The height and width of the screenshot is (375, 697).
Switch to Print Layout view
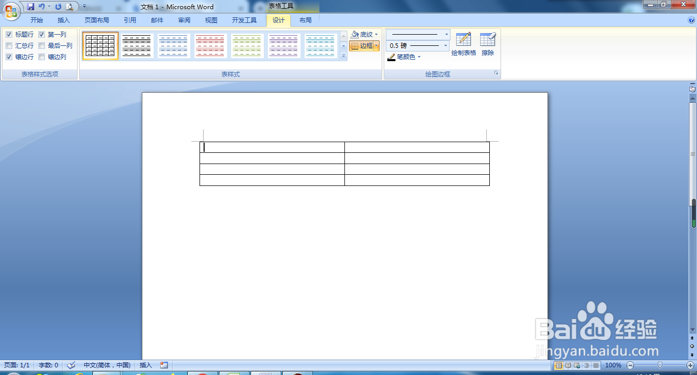559,365
